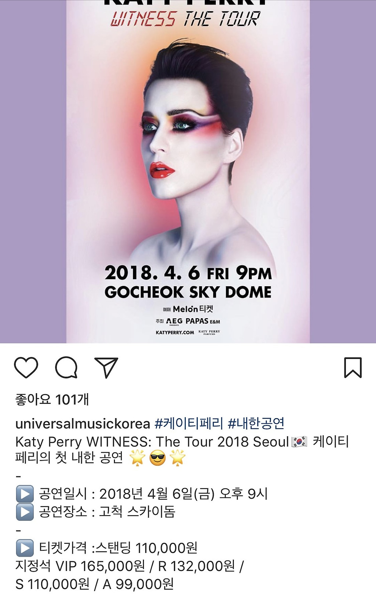Tap the WITNESS THE TOUR title text
This screenshot has width=376, height=600.
pyautogui.click(x=185, y=19)
